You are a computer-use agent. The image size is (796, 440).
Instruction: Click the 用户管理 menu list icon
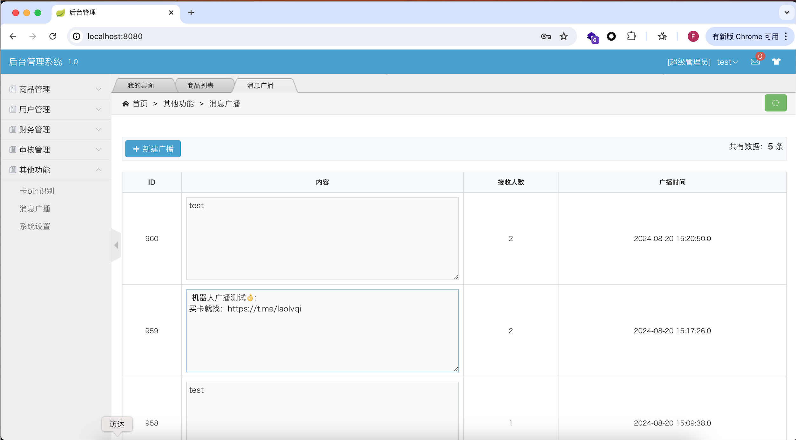[x=13, y=109]
